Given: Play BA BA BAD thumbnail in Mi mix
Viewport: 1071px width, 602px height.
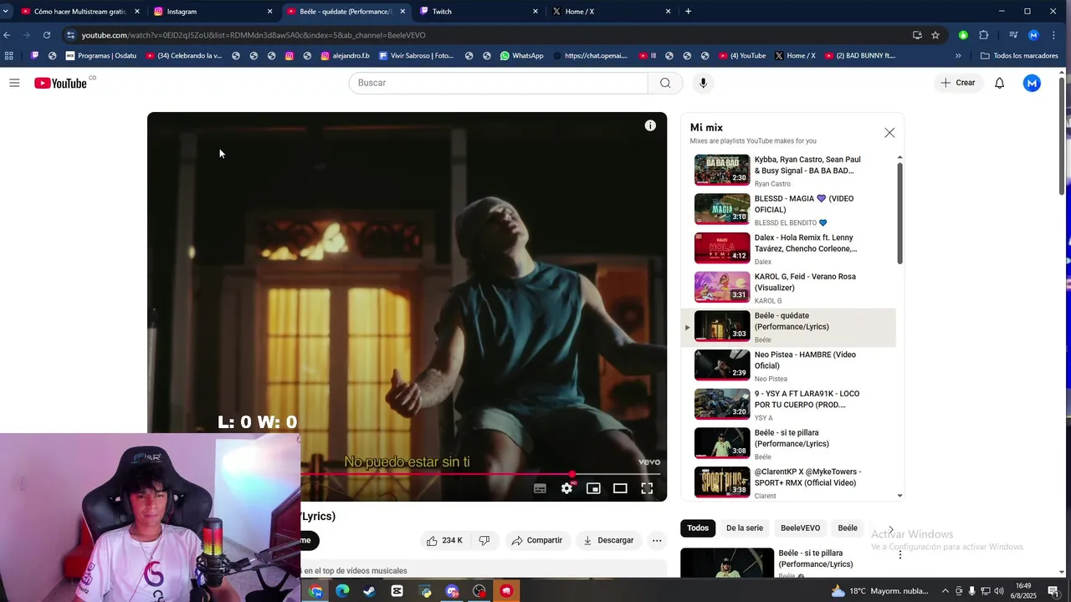Looking at the screenshot, I should tap(722, 170).
